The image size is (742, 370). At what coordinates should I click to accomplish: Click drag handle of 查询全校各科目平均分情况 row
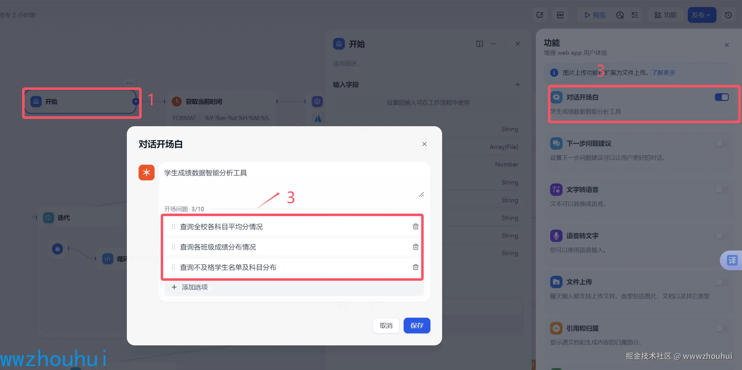(x=173, y=227)
